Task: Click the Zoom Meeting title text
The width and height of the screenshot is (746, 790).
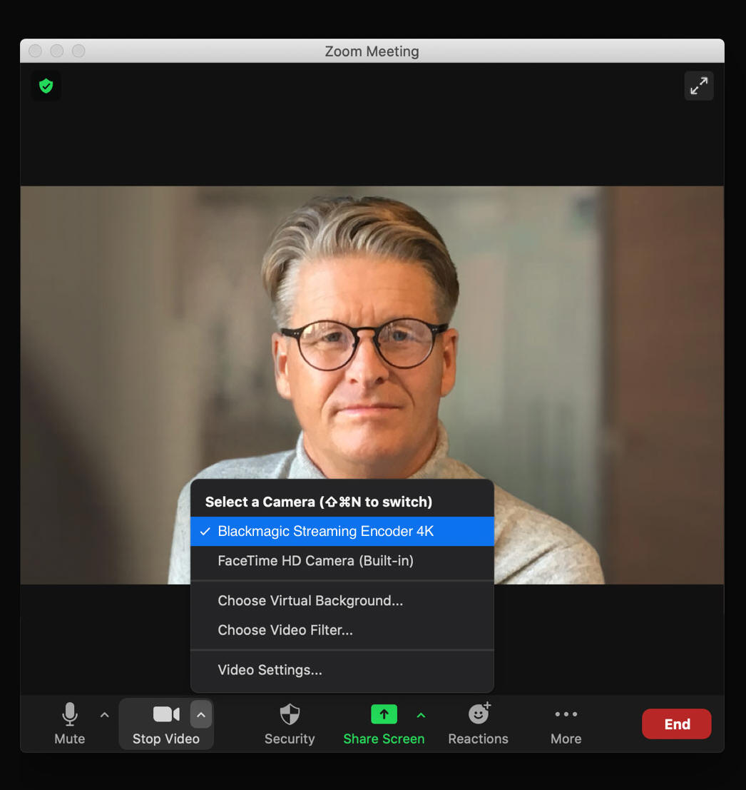Action: click(372, 51)
